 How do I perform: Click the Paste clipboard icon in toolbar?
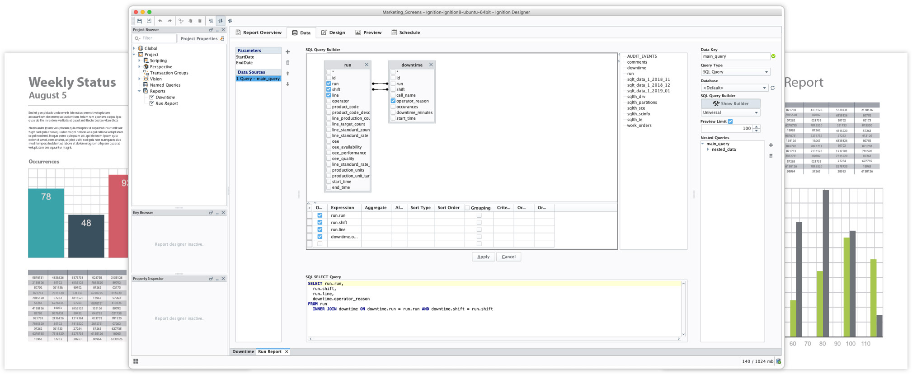point(200,21)
